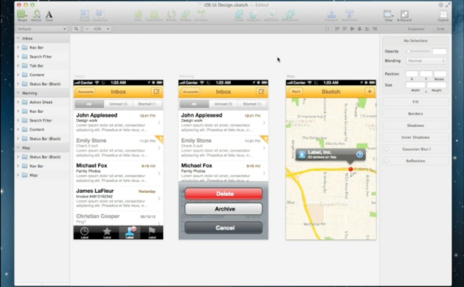
Task: Open the Artboard tool
Action: (404, 16)
